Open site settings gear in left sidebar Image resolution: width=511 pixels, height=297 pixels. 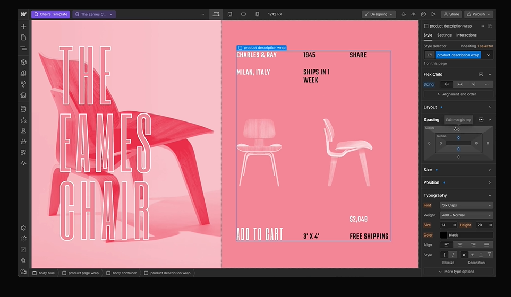pos(23,228)
